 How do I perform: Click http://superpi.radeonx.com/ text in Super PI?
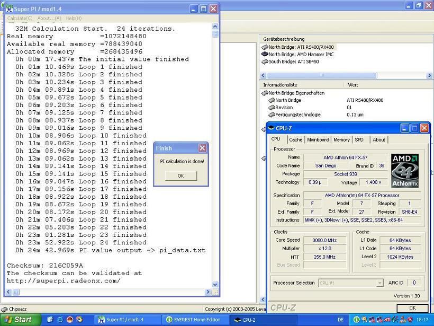click(x=64, y=281)
